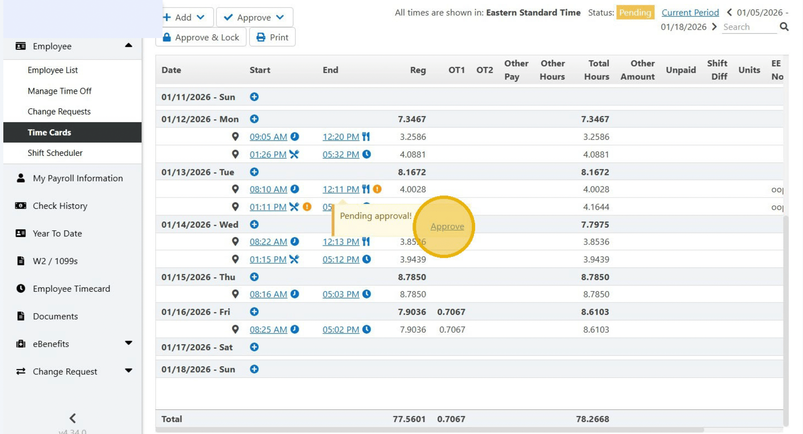Add entry on 01/16/2026 - Fri row

(254, 311)
